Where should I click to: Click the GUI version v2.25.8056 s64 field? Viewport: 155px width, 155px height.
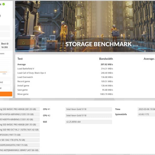pos(88,122)
